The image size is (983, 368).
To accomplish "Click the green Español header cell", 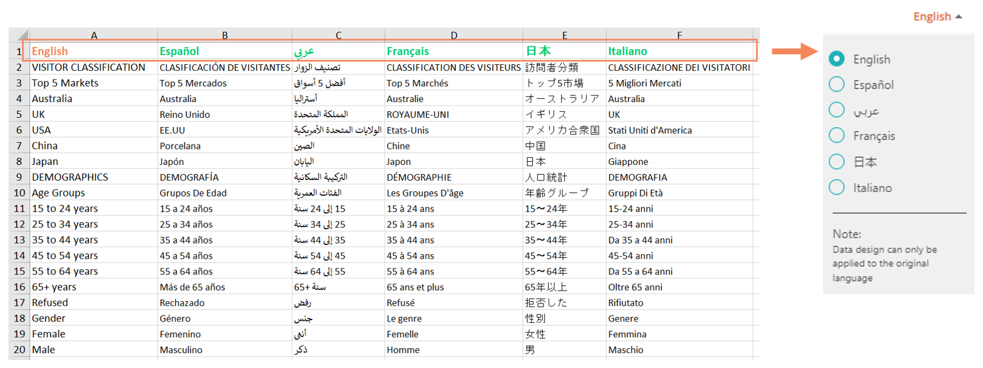I will [x=224, y=51].
